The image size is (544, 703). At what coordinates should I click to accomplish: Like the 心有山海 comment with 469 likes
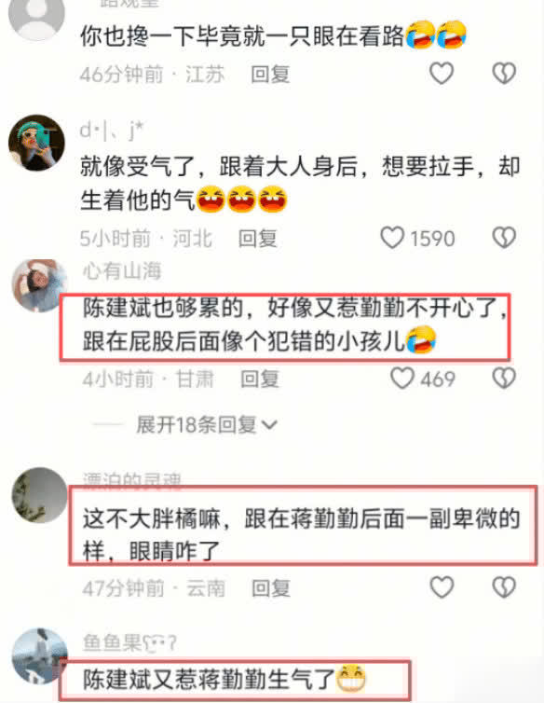[x=402, y=378]
